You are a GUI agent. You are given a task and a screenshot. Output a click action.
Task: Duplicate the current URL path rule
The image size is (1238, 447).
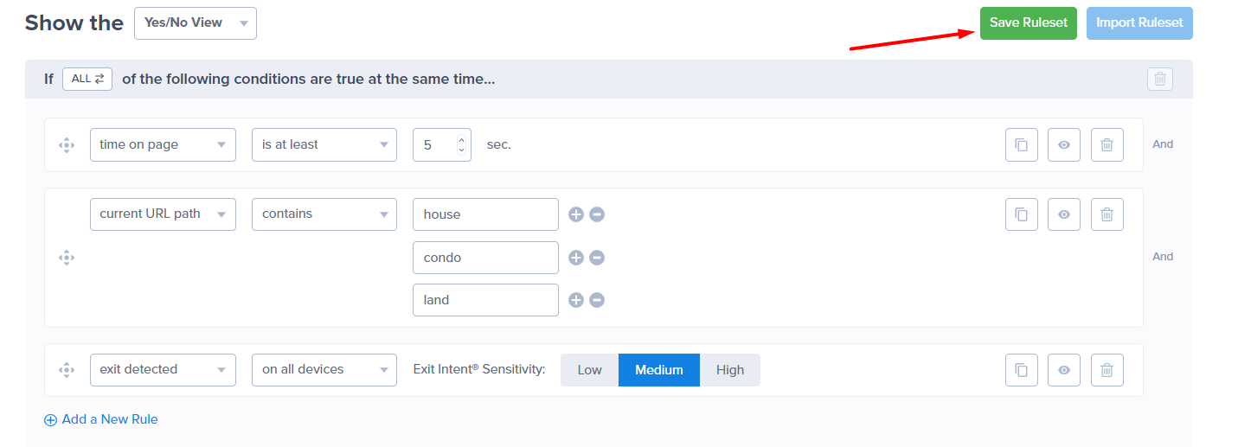tap(1021, 214)
